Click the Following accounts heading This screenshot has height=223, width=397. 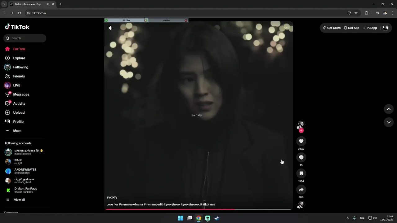[18, 143]
